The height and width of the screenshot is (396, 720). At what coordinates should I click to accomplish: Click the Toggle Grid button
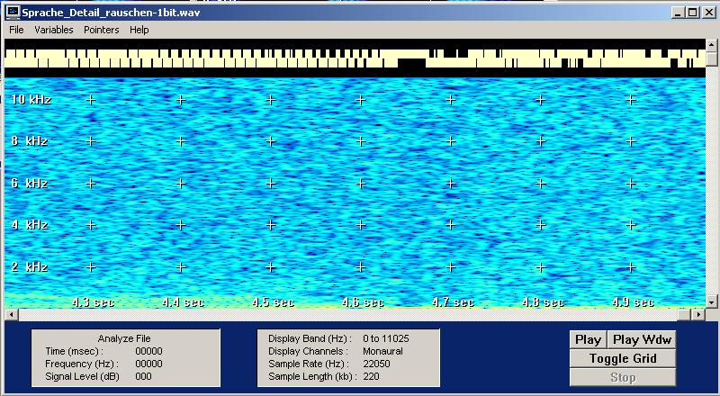coord(623,358)
